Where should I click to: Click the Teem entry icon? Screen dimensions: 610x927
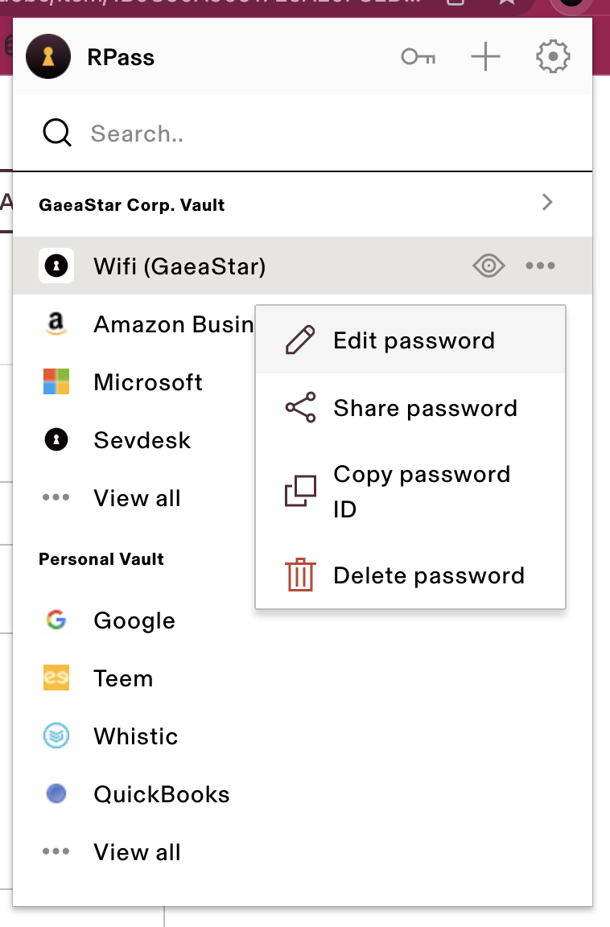pyautogui.click(x=56, y=678)
